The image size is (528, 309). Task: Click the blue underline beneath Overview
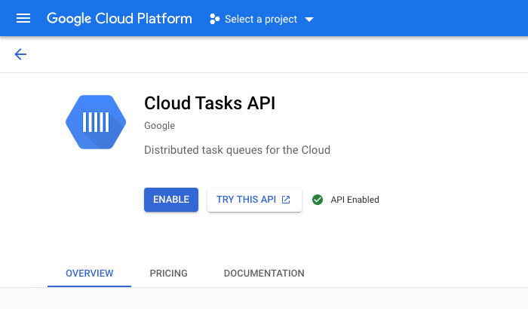point(89,286)
